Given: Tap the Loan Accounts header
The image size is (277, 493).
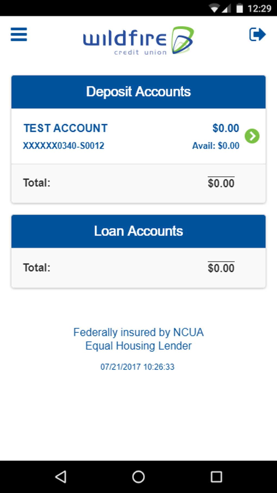Looking at the screenshot, I should tap(138, 231).
